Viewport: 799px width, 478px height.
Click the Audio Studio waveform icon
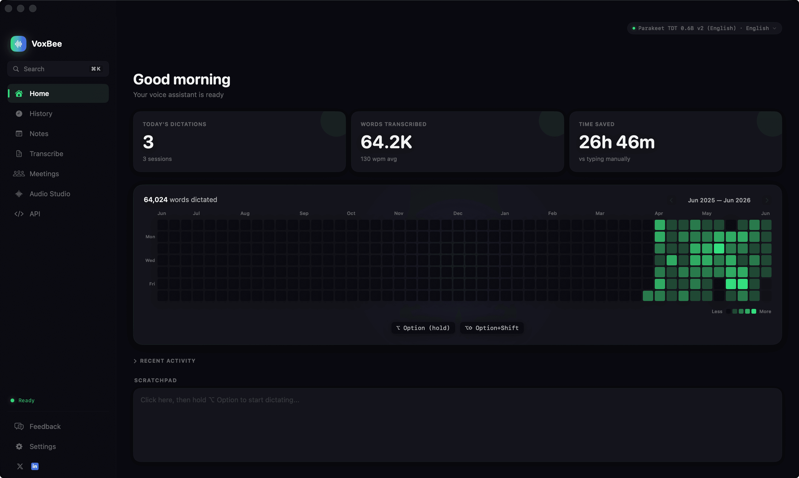click(x=19, y=194)
